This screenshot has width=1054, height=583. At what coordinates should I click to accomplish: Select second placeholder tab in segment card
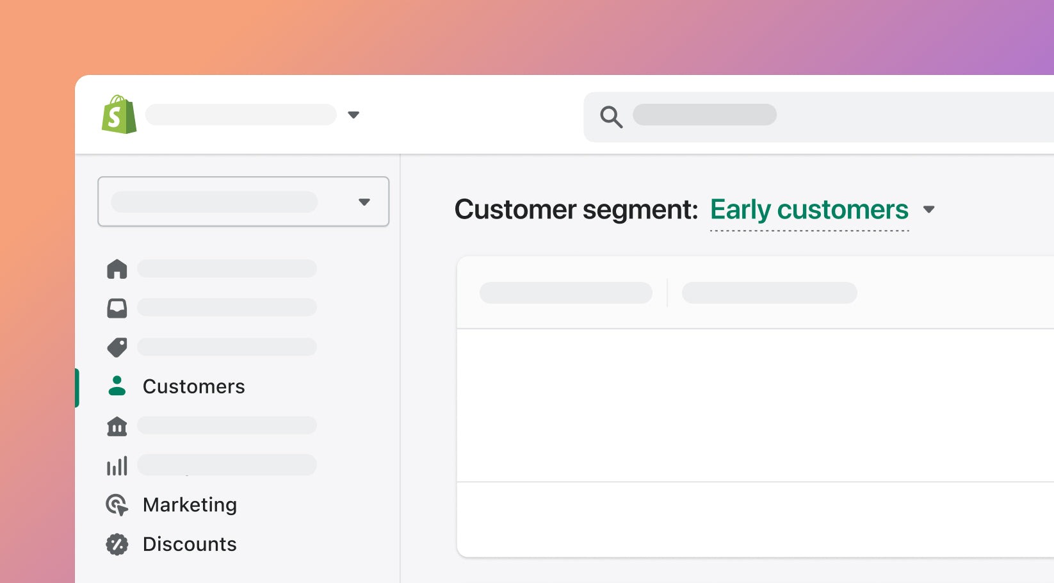(769, 293)
